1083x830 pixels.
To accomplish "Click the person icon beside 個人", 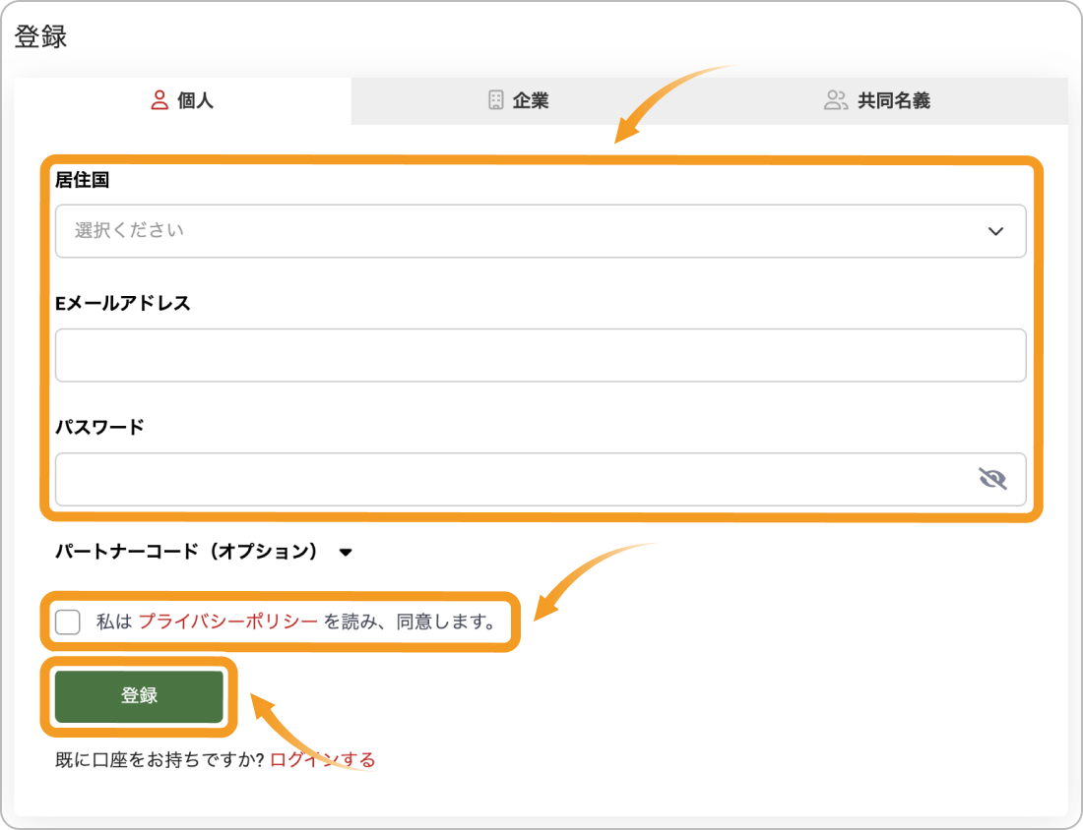I will 159,100.
